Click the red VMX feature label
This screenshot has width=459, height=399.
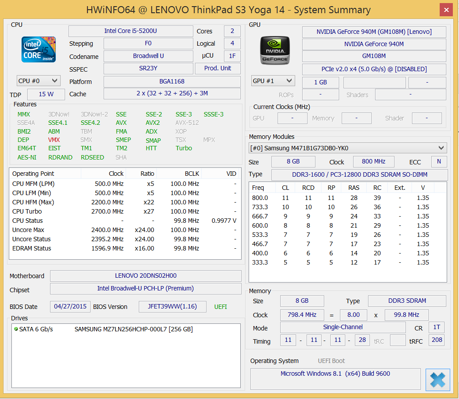pos(54,140)
